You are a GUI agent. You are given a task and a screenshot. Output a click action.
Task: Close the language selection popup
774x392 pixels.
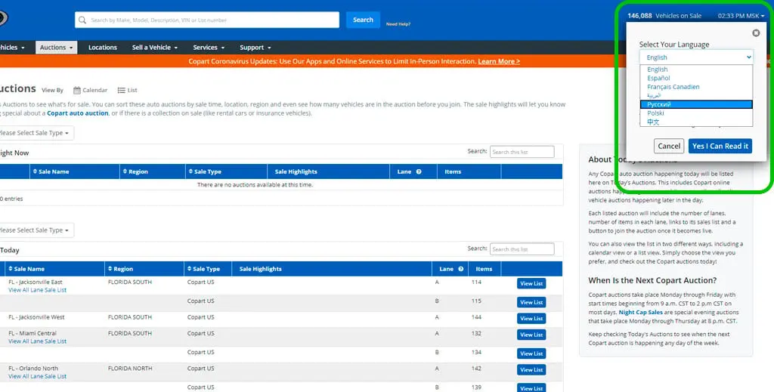coord(756,33)
